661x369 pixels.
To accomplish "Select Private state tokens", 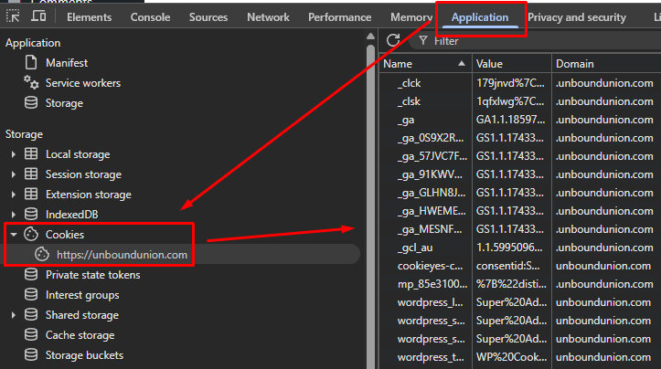I will tap(92, 275).
